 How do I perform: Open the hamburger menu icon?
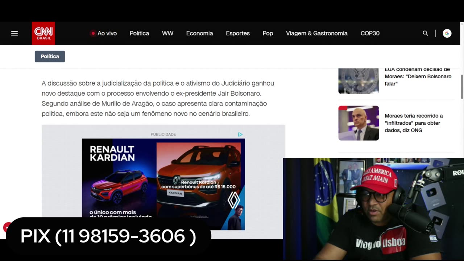(14, 33)
